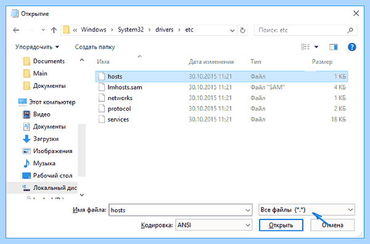Click the lmhosts.sam file icon

point(102,87)
